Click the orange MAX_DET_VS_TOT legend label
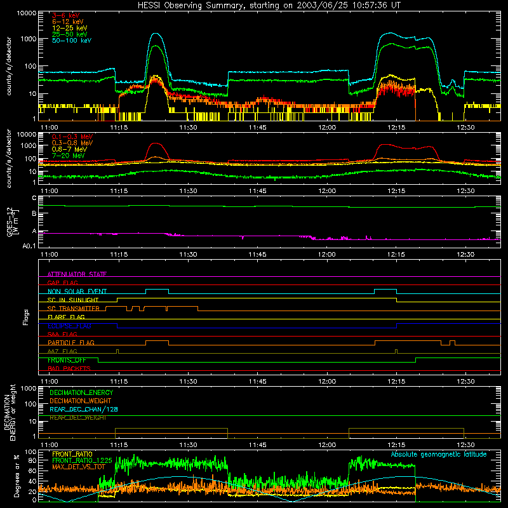This screenshot has height=508, width=508. coord(79,467)
